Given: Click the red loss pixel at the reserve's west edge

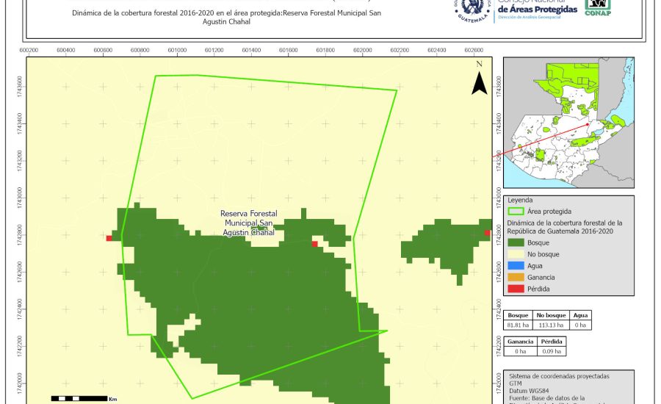Looking at the screenshot, I should tap(109, 238).
